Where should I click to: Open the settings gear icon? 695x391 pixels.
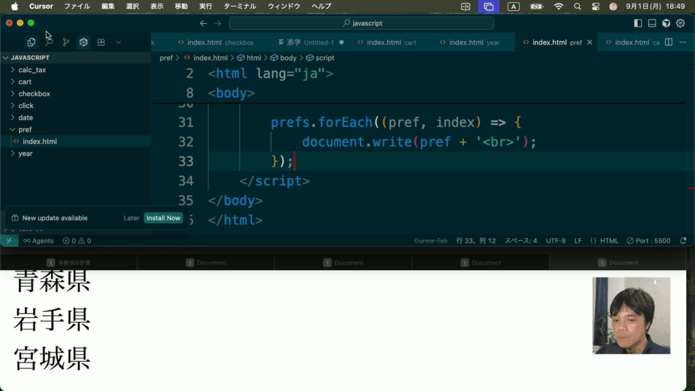tap(681, 23)
